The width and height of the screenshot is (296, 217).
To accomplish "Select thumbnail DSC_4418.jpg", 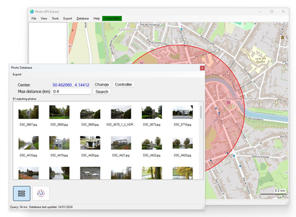I will click(28, 142).
